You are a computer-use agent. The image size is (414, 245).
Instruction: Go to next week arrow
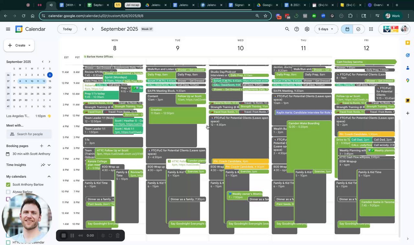pos(93,29)
